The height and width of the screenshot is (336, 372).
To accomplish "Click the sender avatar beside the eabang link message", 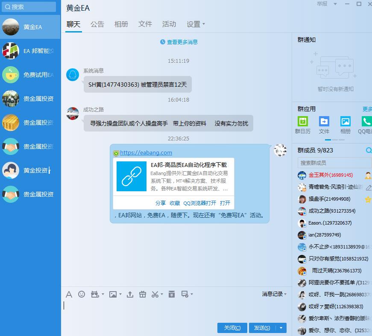I will [280, 150].
